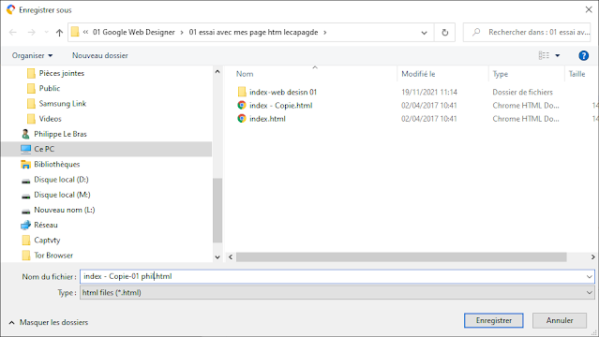The width and height of the screenshot is (599, 337).
Task: Click 01 Google Web Designer breadcrumb
Action: click(x=134, y=33)
